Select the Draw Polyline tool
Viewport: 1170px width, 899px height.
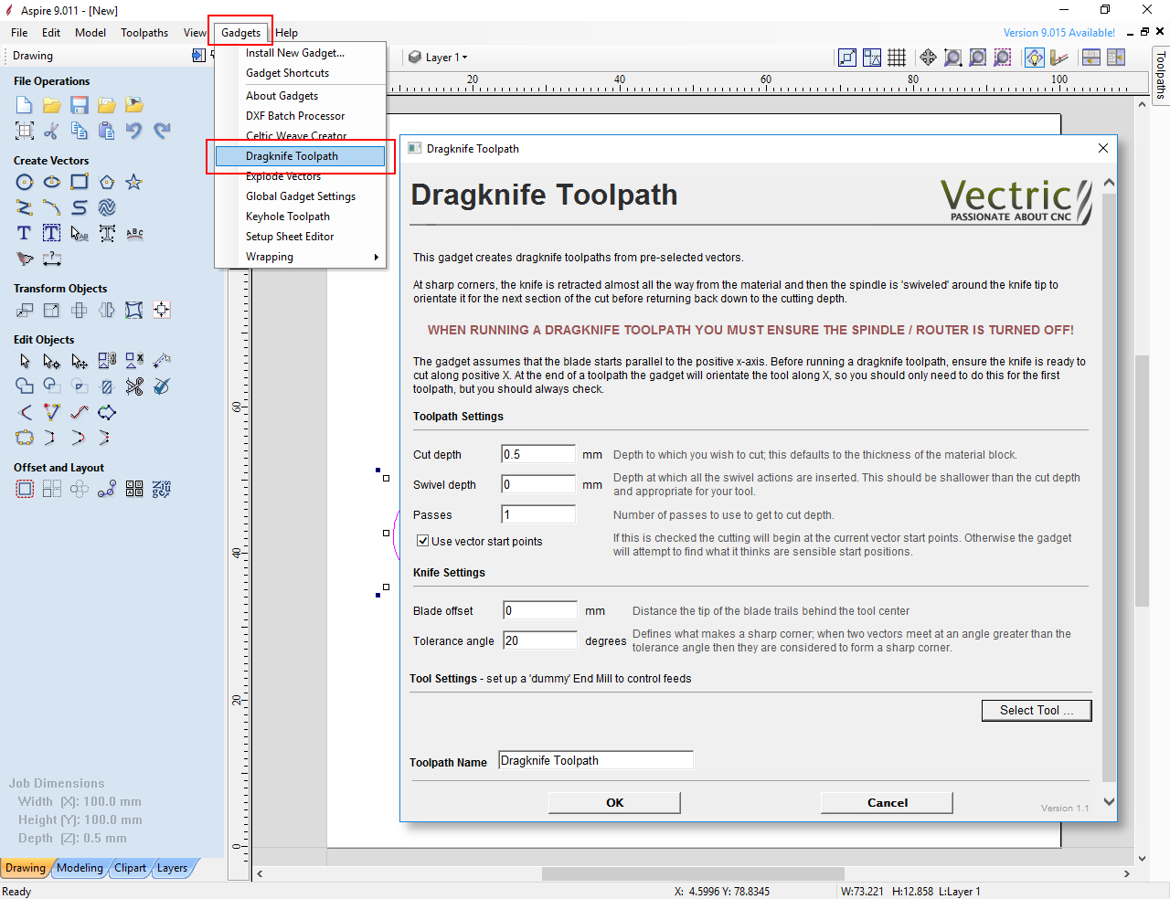point(25,207)
